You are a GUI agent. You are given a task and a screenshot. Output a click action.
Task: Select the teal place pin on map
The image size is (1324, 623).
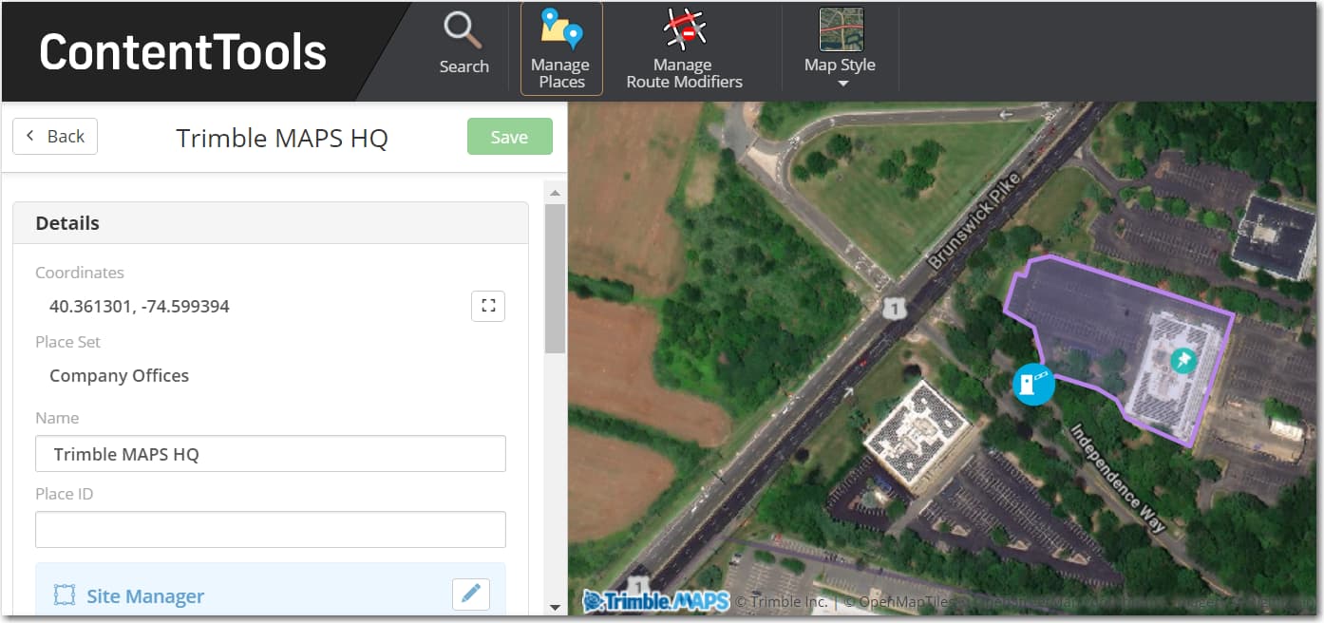tap(1183, 360)
